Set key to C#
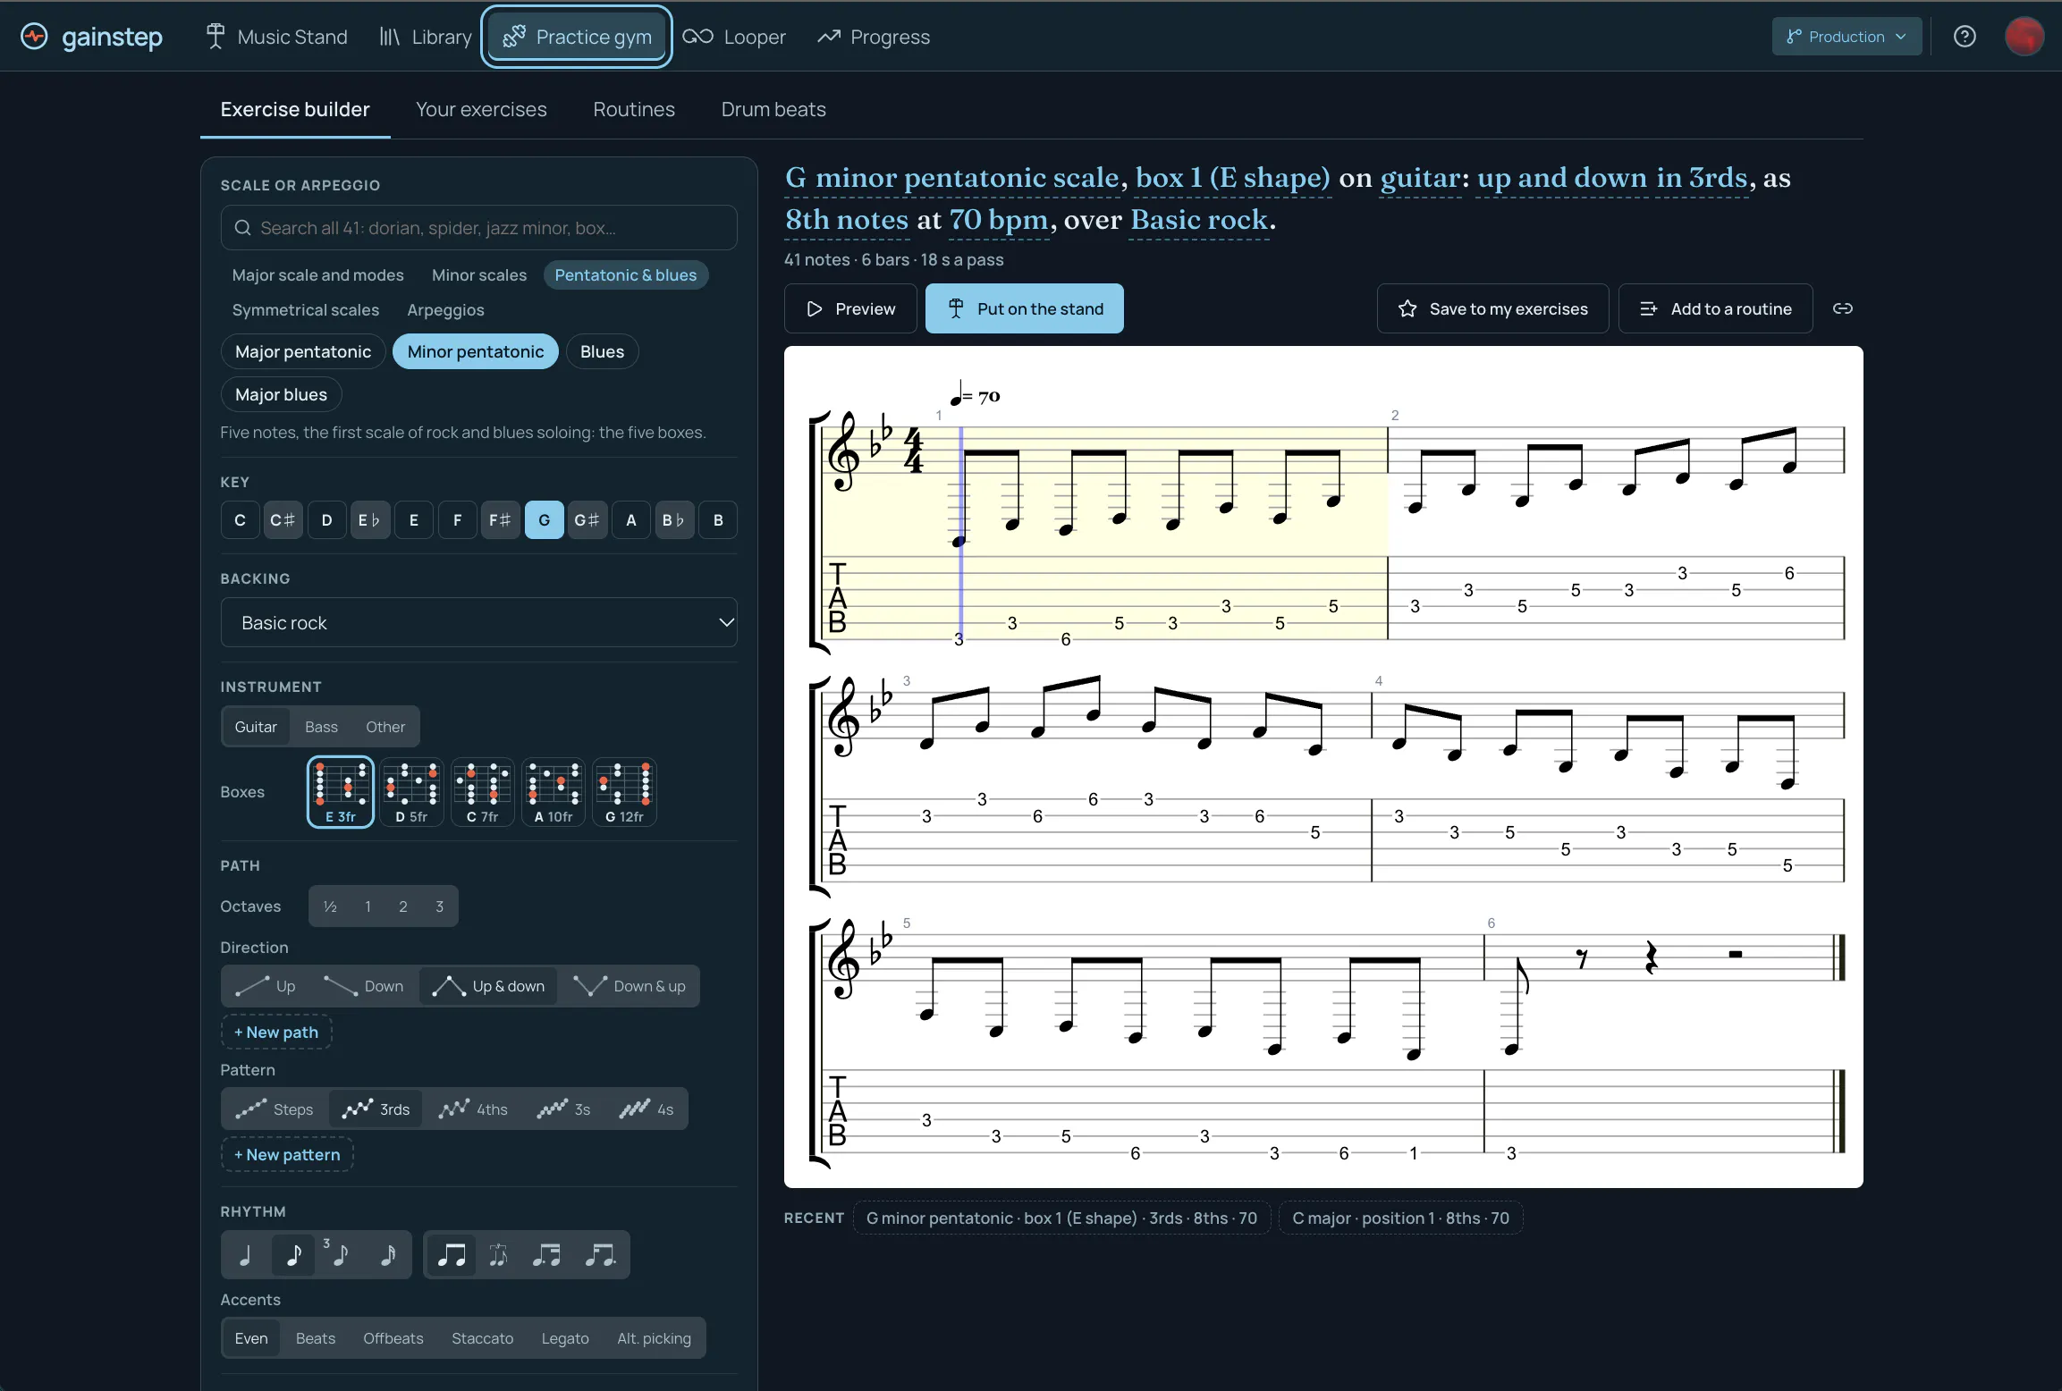The height and width of the screenshot is (1391, 2062). [x=283, y=520]
